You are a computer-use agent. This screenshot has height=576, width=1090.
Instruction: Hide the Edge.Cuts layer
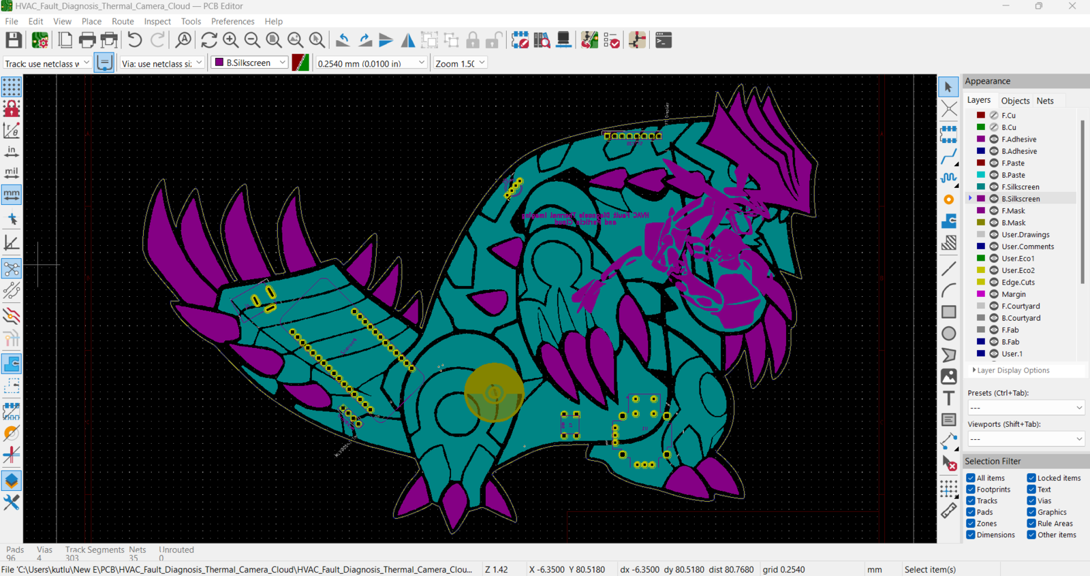(x=994, y=282)
